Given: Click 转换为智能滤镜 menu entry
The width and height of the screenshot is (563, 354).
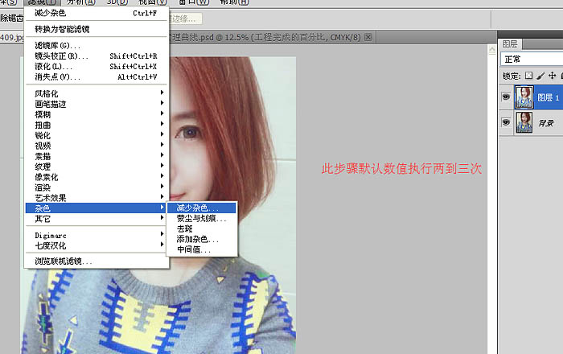Looking at the screenshot, I should [62, 29].
